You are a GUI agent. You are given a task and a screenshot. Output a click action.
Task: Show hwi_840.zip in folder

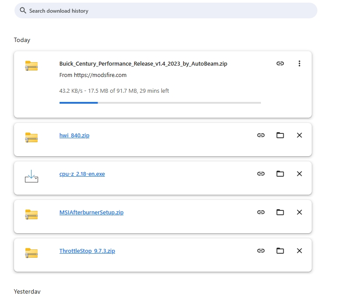click(280, 135)
